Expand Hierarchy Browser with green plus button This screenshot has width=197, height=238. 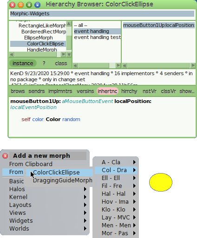click(x=29, y=5)
